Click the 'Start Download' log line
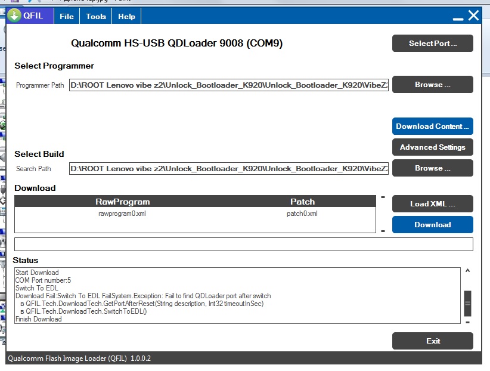This screenshot has width=490, height=371. tap(37, 273)
